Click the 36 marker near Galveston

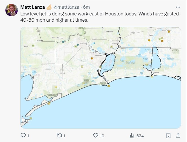pos(31,118)
